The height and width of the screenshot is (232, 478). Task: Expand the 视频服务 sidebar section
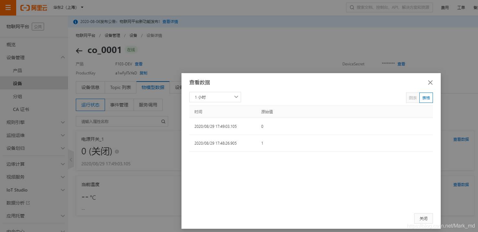point(34,177)
